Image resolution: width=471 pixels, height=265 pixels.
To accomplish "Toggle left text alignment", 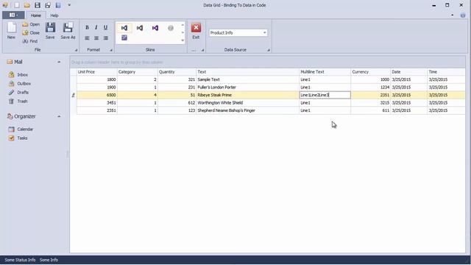I will (x=87, y=38).
